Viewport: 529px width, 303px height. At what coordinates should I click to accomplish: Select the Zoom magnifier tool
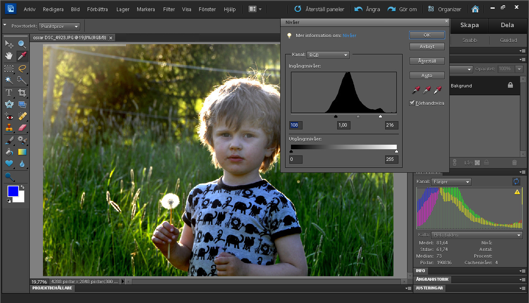point(22,44)
